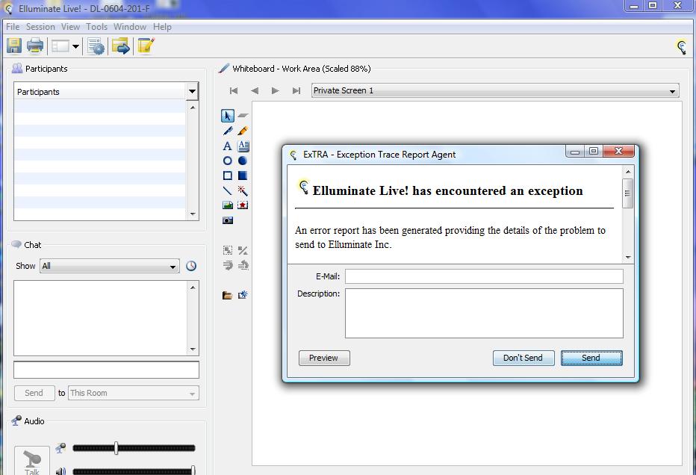Click the ungroup objects whiteboard icon
696x475 pixels.
243,250
